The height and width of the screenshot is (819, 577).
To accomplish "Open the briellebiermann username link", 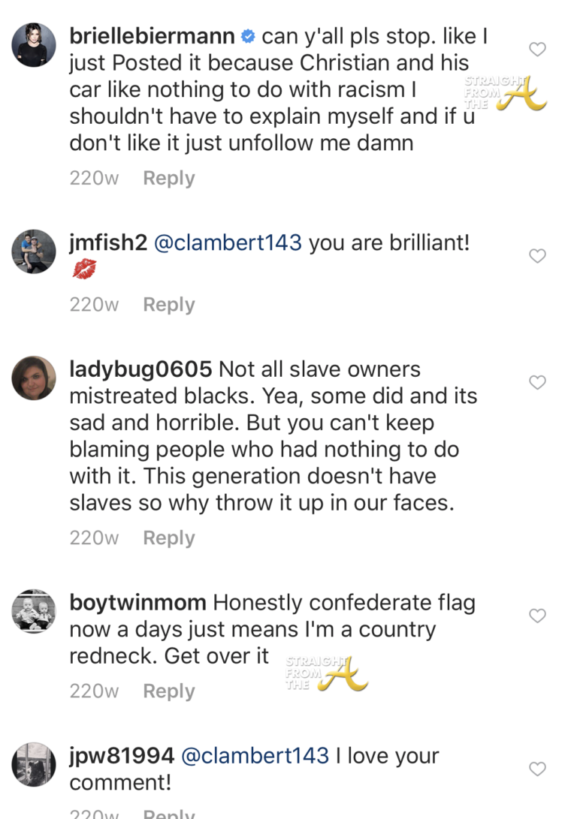I will tap(152, 35).
